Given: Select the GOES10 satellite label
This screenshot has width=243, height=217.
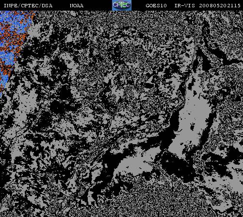Looking at the screenshot, I should point(156,6).
